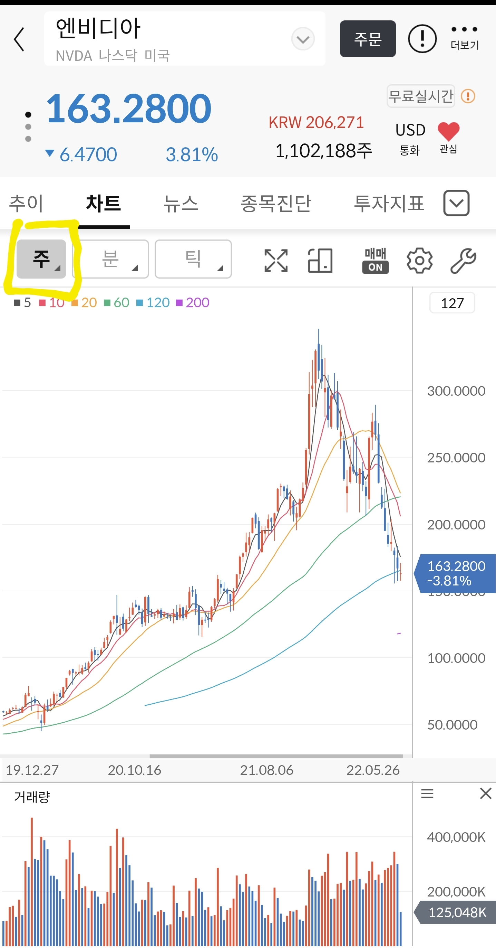The image size is (496, 948).
Task: Toggle the 관심 heart favorite
Action: (448, 138)
